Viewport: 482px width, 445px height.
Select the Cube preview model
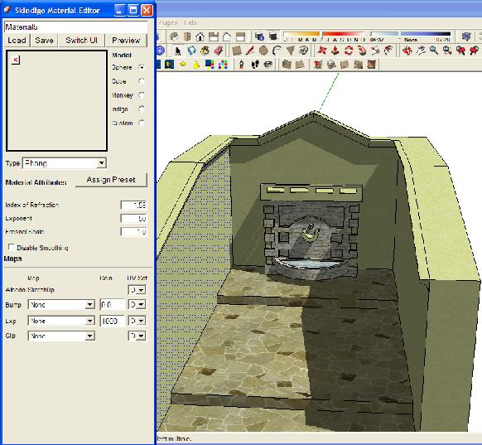pos(142,81)
